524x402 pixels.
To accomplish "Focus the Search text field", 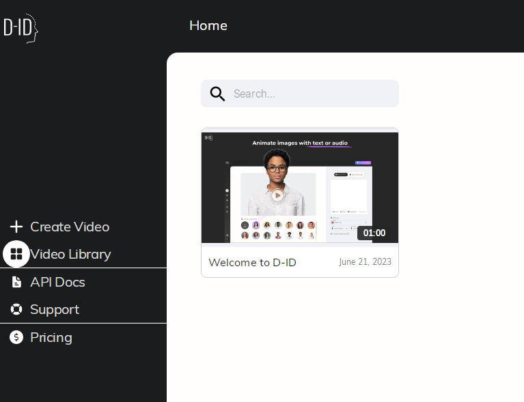I will pyautogui.click(x=311, y=94).
